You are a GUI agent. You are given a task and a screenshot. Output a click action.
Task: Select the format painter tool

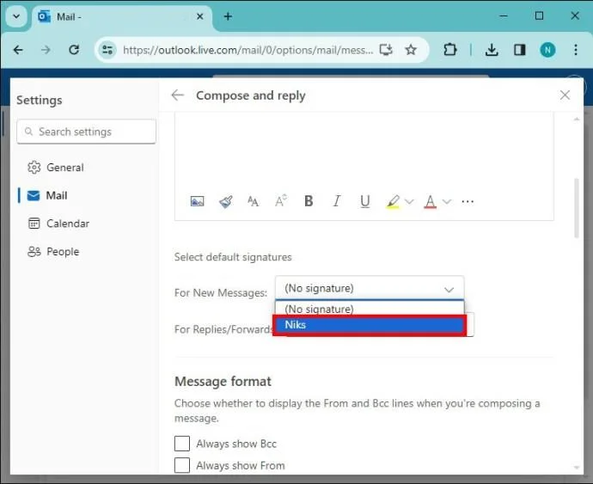[x=226, y=201]
